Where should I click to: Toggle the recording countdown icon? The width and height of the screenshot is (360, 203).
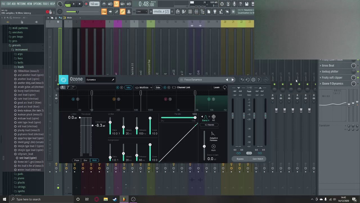click(x=116, y=4)
